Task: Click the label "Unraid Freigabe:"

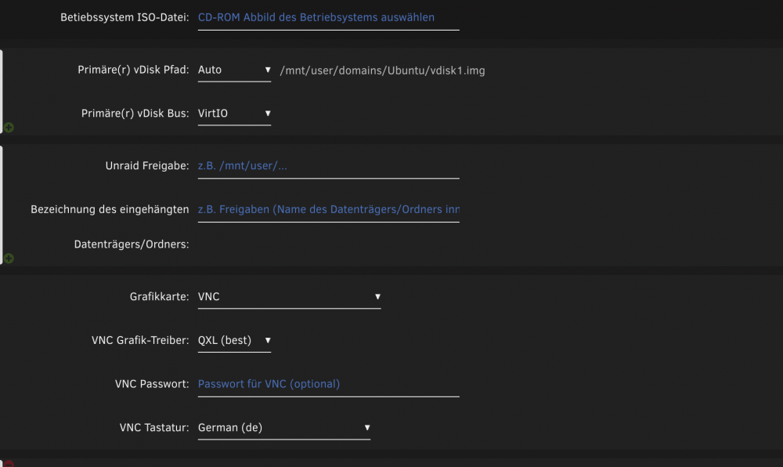Action: (147, 166)
